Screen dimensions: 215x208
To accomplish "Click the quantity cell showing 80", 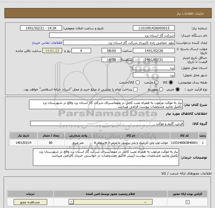I will pos(51,143).
